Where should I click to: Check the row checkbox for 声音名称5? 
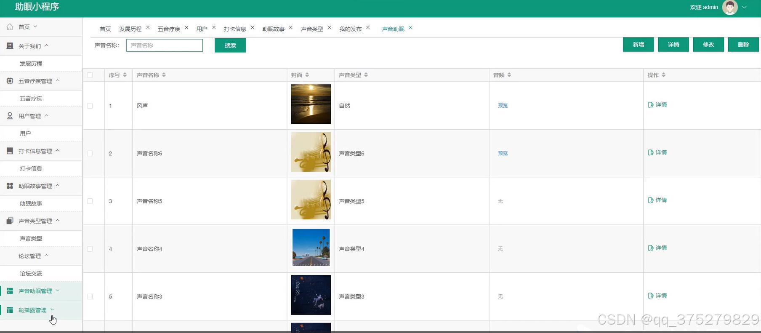point(90,201)
